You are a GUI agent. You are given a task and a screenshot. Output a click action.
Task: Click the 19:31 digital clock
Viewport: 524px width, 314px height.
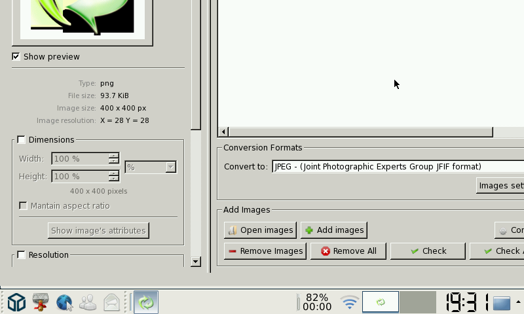[x=467, y=302]
